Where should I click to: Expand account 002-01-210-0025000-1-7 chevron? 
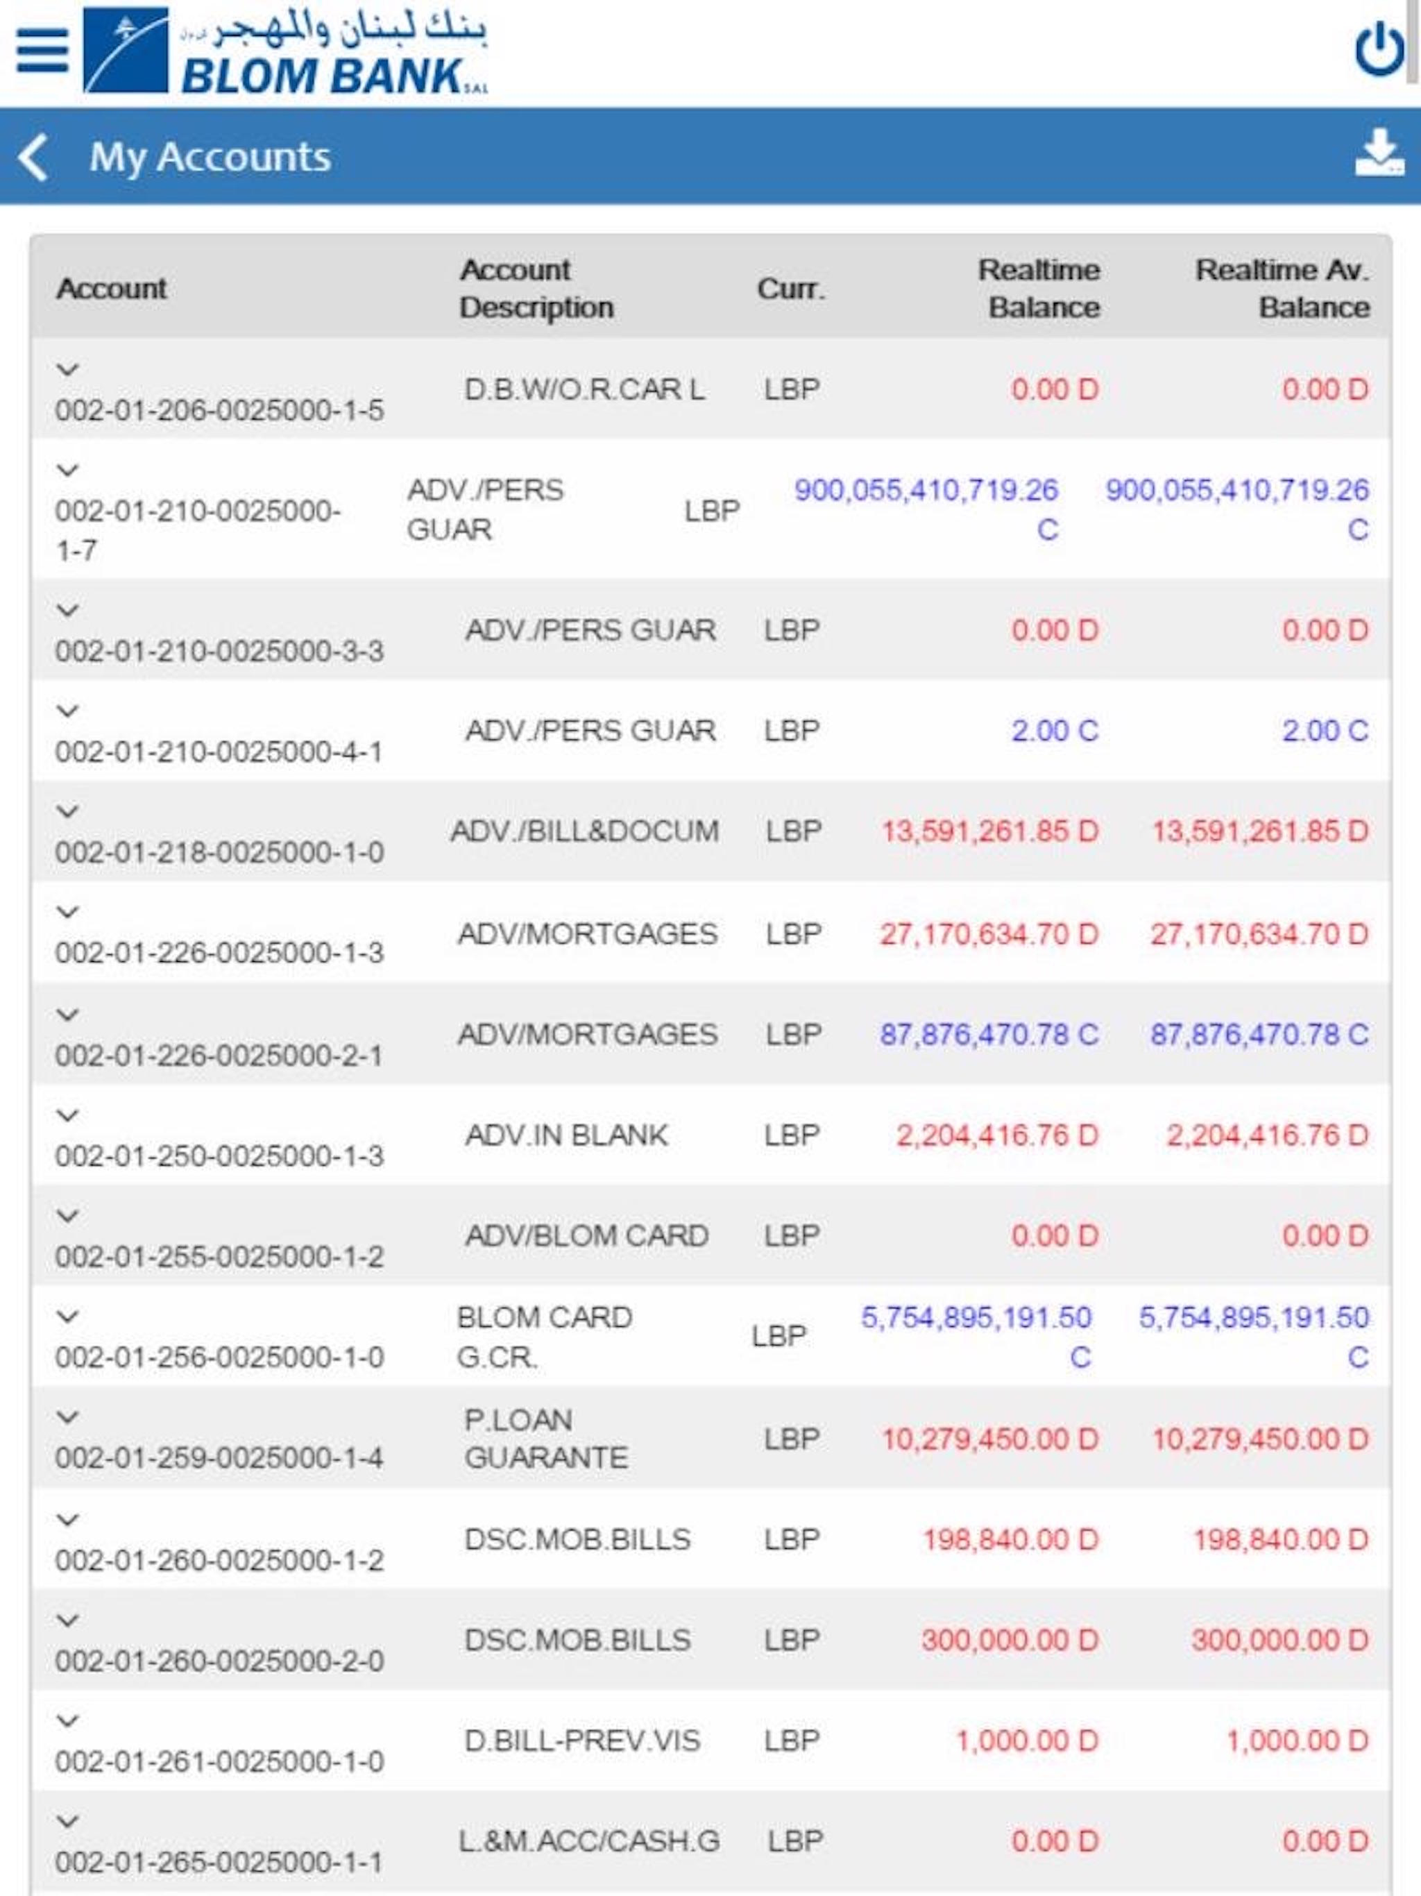pos(68,470)
